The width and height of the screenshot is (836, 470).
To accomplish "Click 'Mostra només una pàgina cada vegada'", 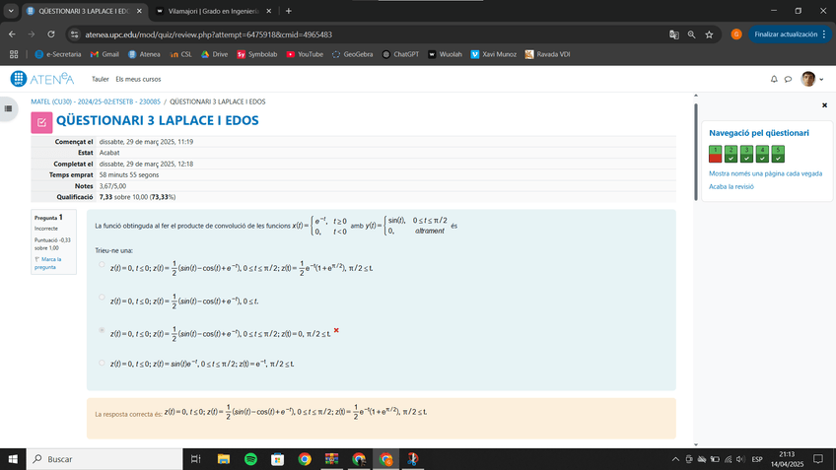I will coord(765,173).
